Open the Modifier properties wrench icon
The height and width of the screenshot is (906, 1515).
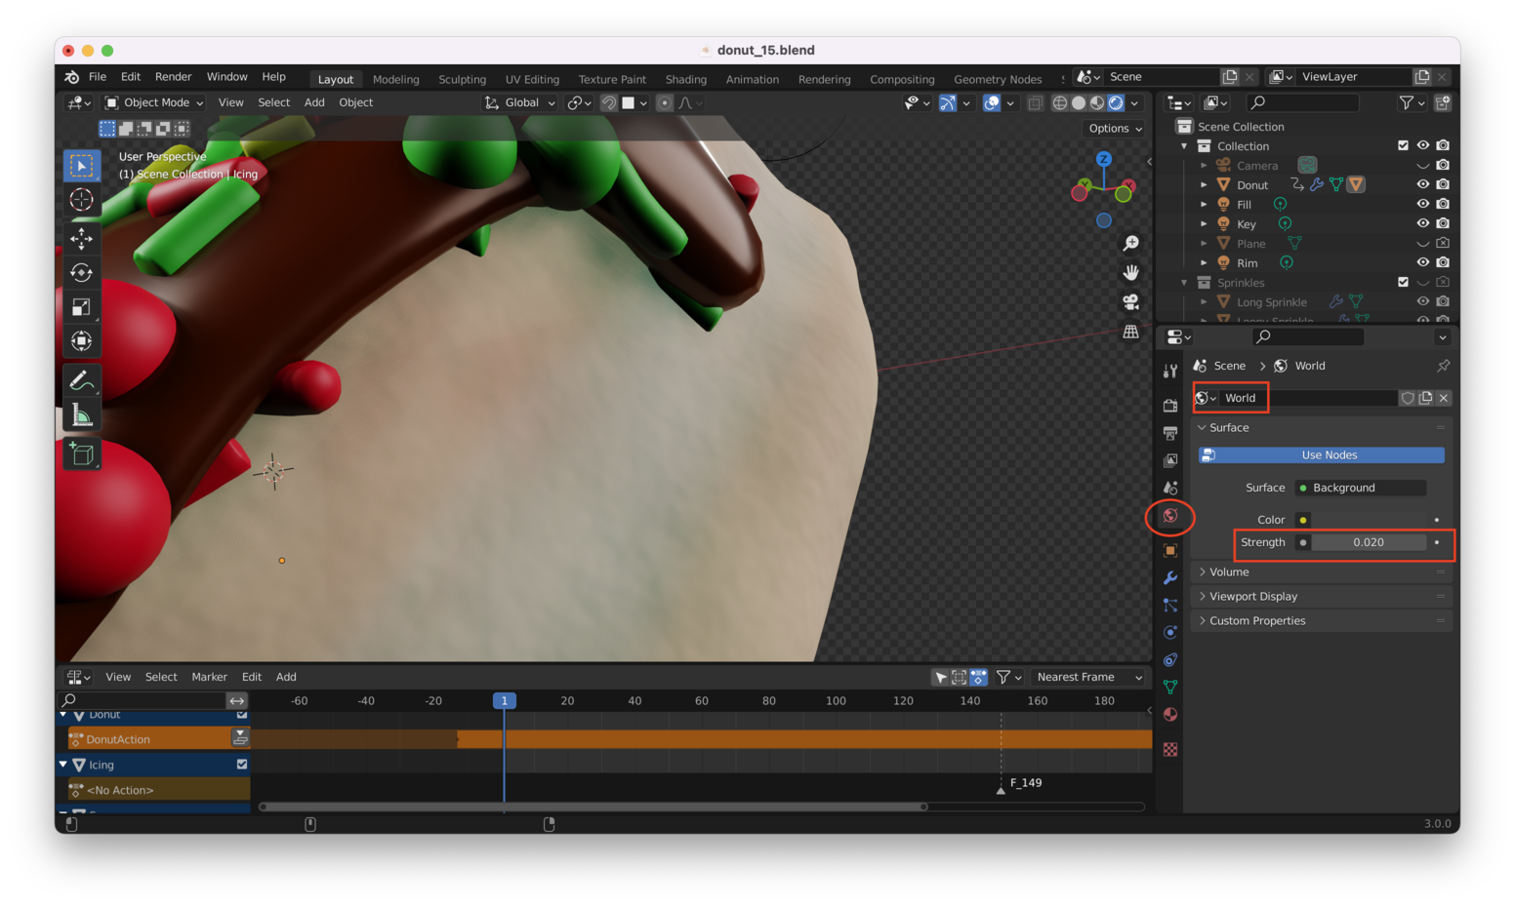[1170, 578]
